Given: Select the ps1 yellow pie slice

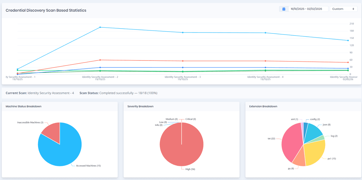Looking at the screenshot, I should pyautogui.click(x=315, y=152).
